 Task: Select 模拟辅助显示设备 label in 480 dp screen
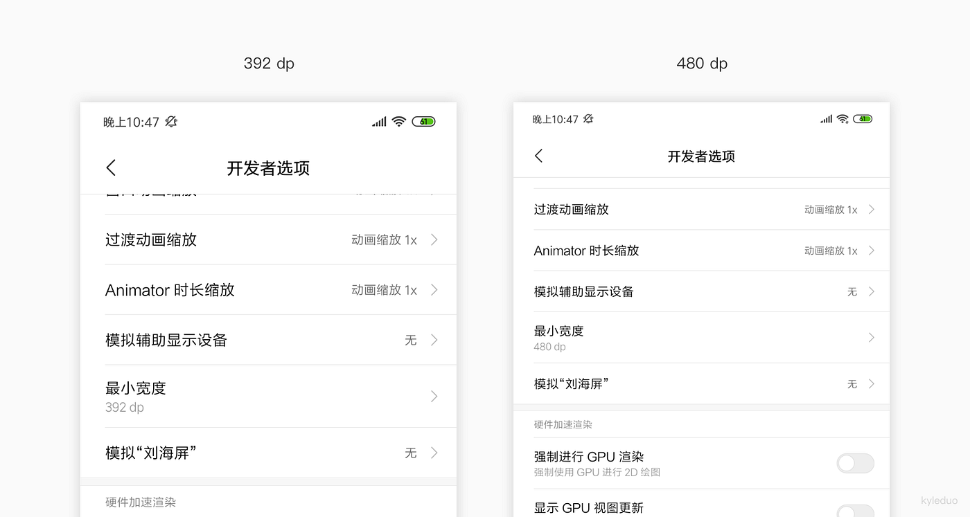click(584, 291)
